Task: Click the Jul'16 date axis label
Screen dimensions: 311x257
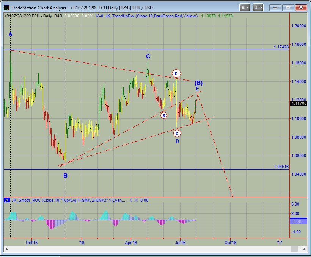Action: point(180,243)
